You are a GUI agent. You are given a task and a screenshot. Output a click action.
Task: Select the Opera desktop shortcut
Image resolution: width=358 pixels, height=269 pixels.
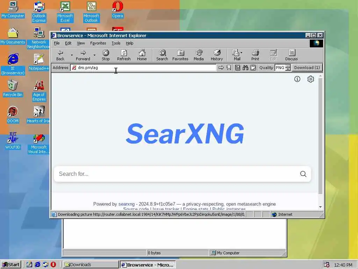(117, 9)
